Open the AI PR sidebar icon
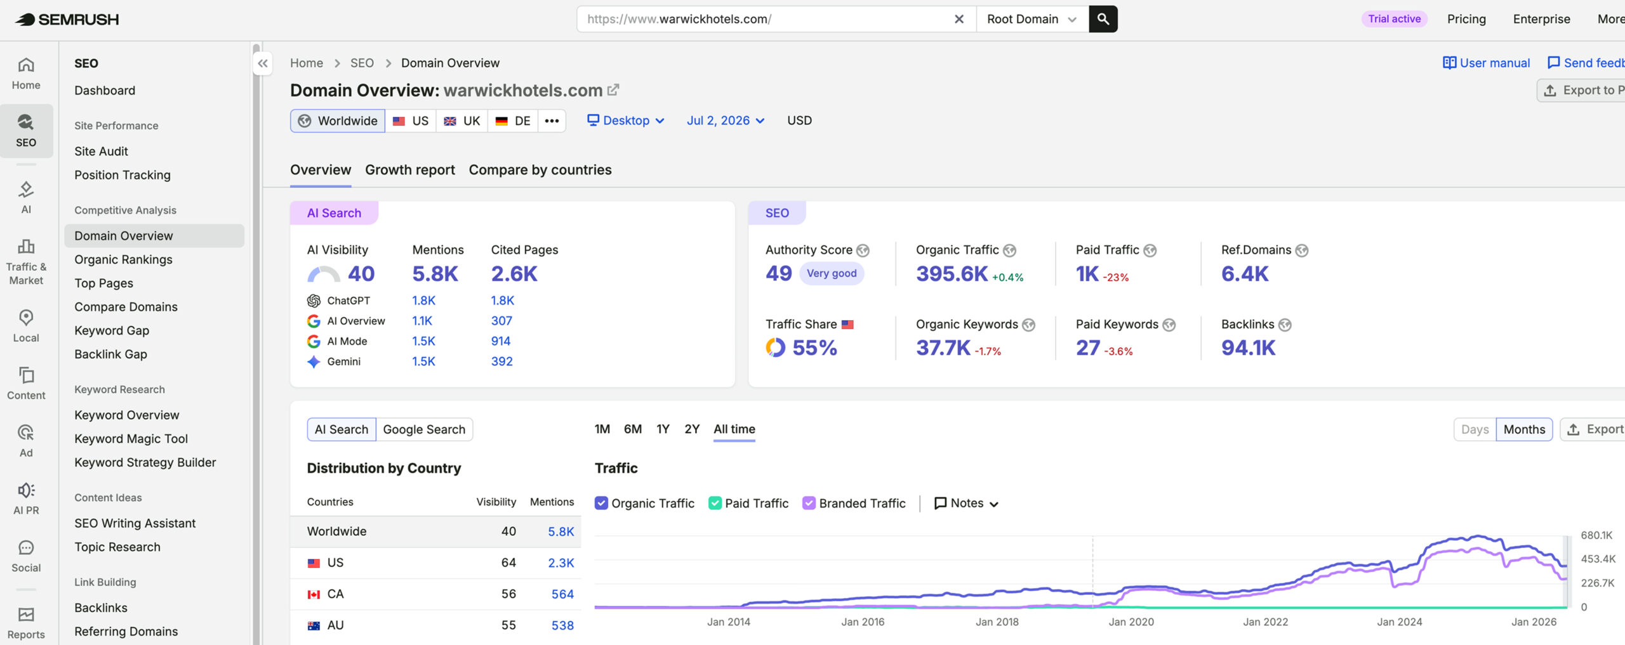This screenshot has width=1625, height=645. [26, 498]
